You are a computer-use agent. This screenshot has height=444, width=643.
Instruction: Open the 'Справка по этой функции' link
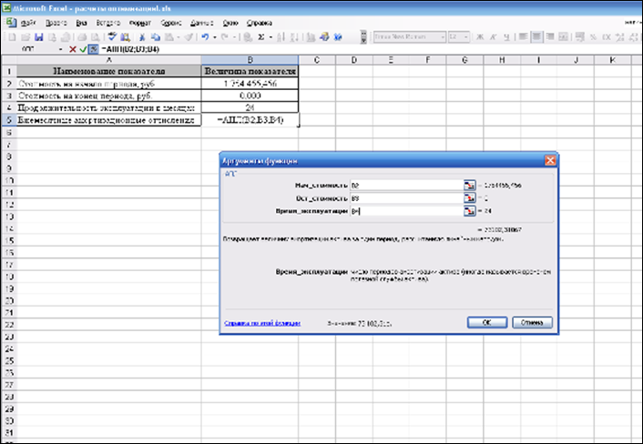tap(262, 323)
